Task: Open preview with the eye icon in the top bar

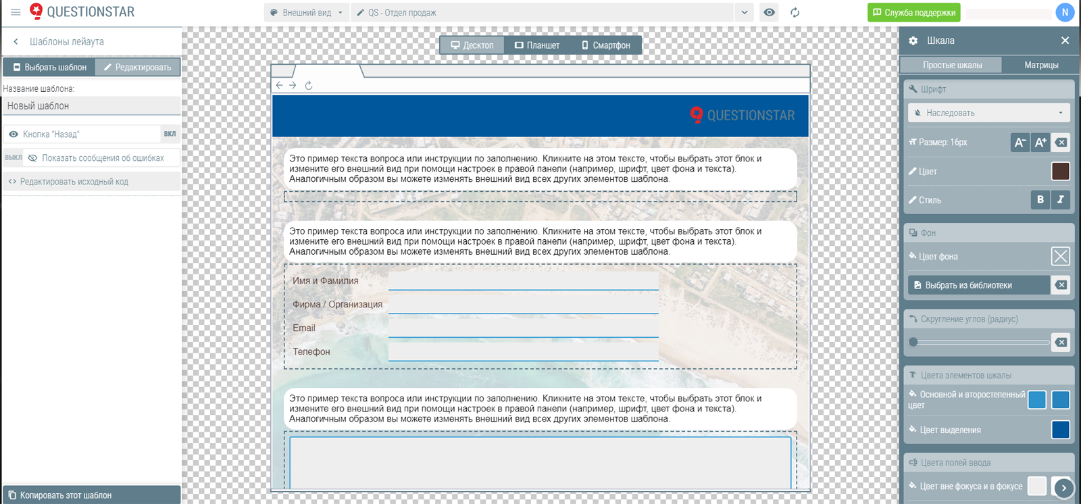Action: (769, 12)
